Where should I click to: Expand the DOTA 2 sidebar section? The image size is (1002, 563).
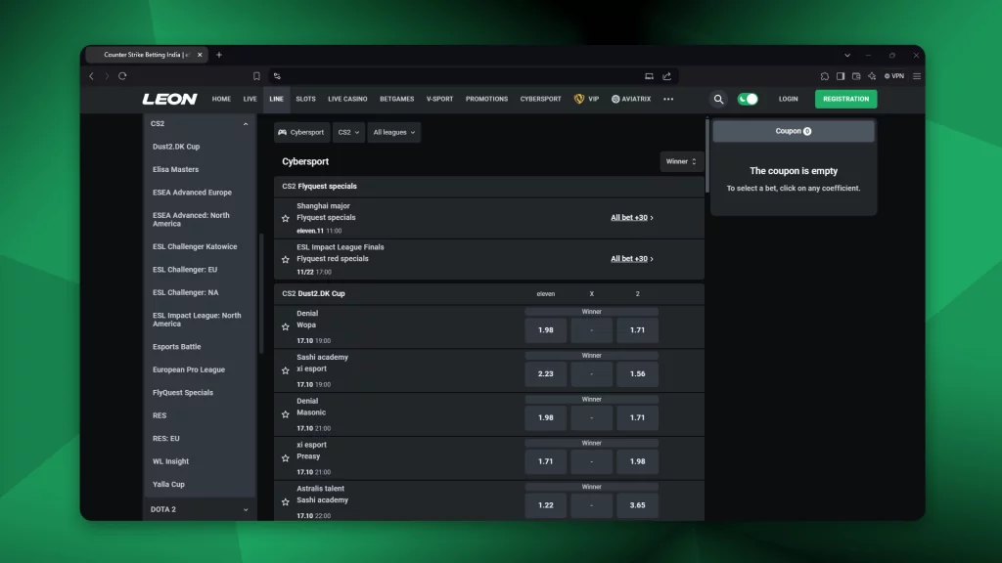click(x=246, y=510)
